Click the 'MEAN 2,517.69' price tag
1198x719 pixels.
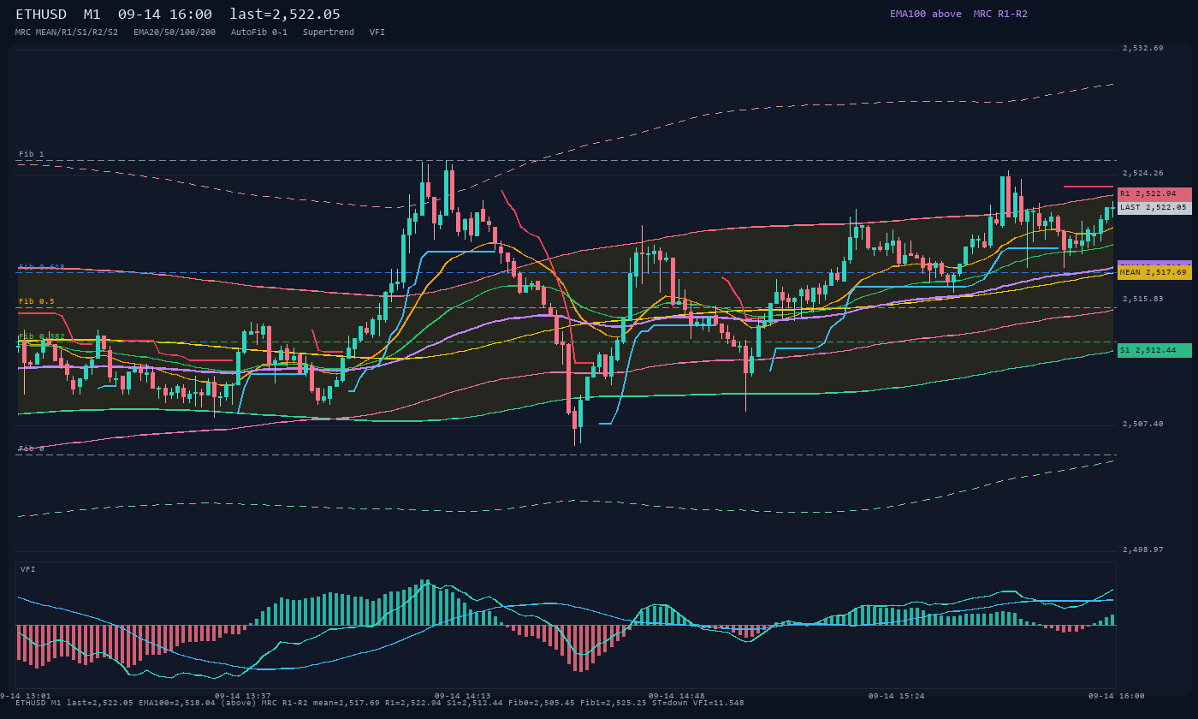(1154, 272)
